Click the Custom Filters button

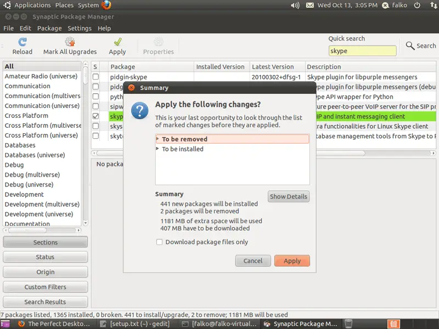[x=46, y=287]
